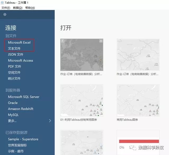
Task: Connect to 统计文件
Action: pos(14,78)
